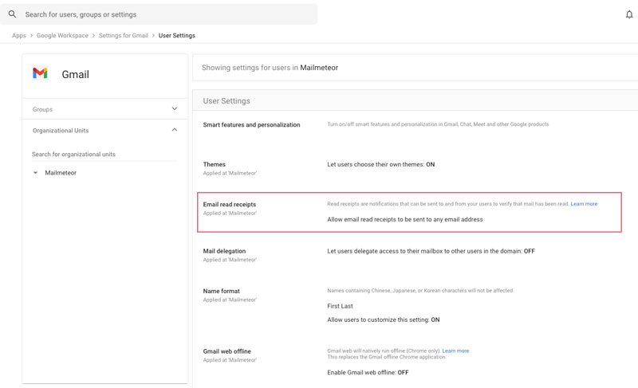
Task: Select Mailmeteor organizational unit
Action: pos(61,173)
